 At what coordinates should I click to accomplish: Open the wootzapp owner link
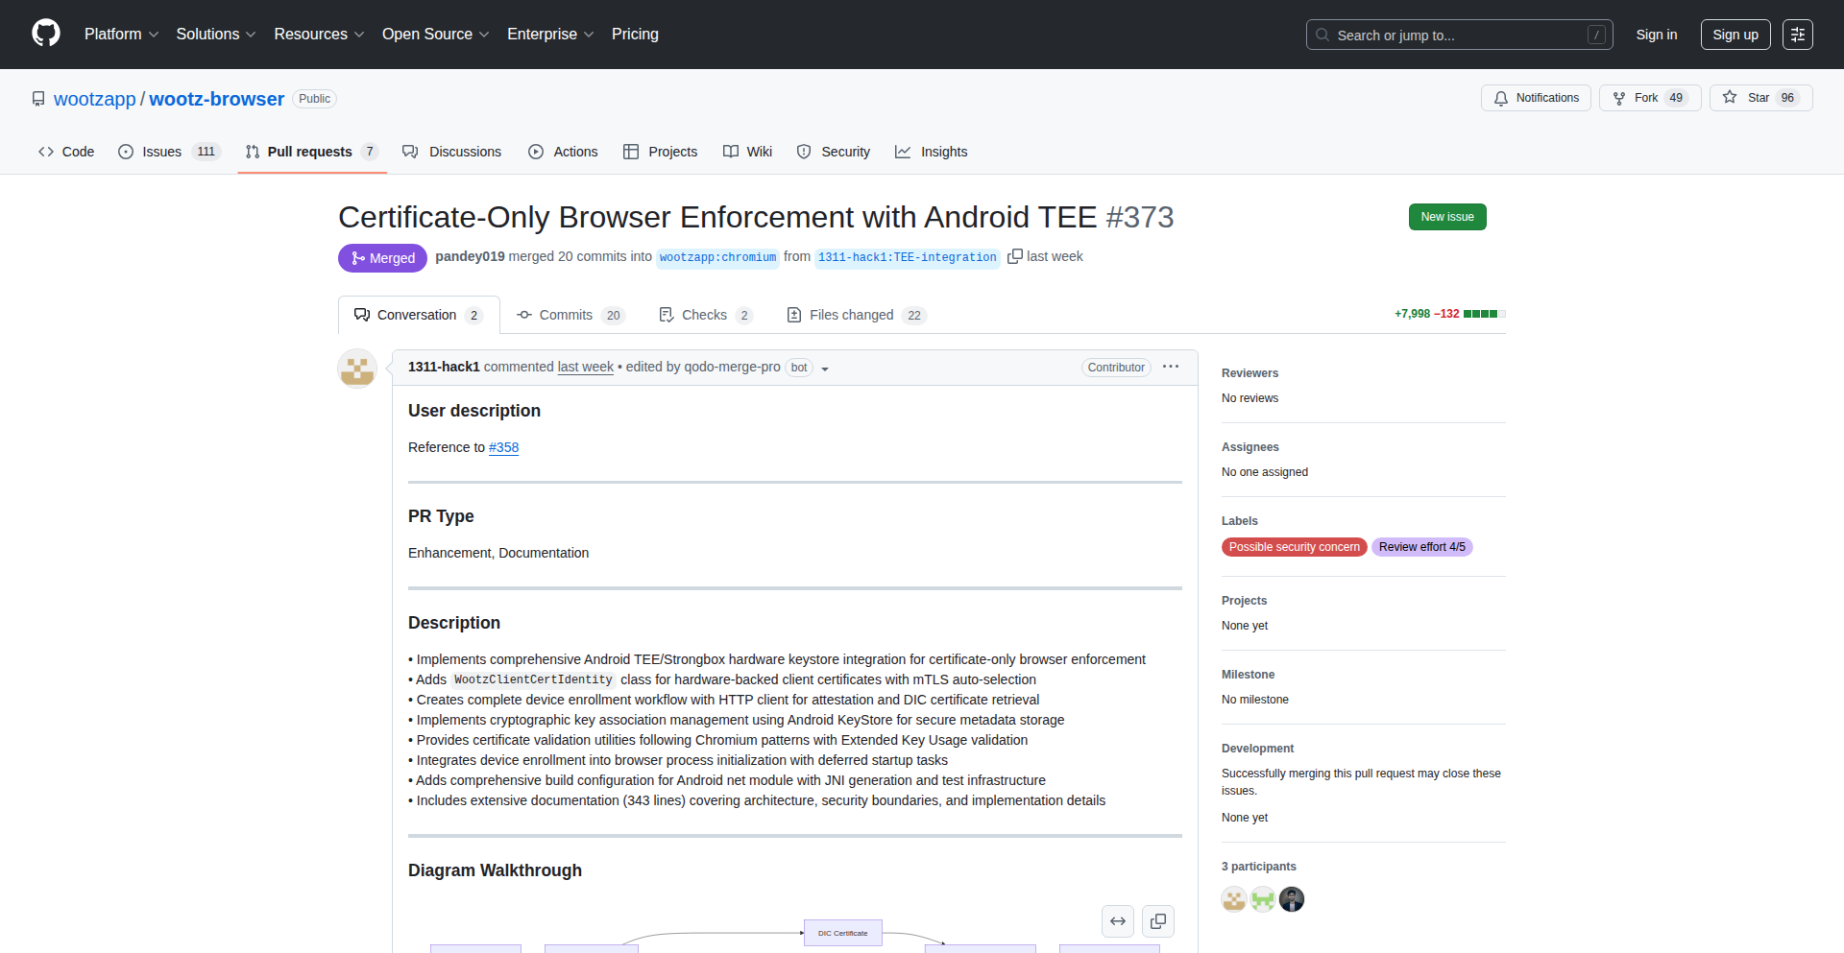pyautogui.click(x=95, y=99)
